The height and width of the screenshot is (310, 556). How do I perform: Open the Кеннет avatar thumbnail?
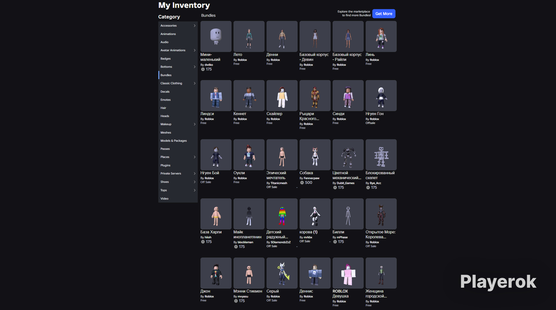coord(249,95)
